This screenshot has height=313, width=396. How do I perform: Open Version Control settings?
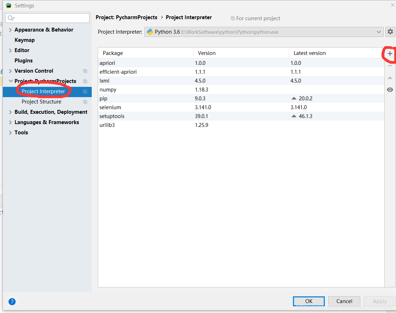click(x=34, y=71)
